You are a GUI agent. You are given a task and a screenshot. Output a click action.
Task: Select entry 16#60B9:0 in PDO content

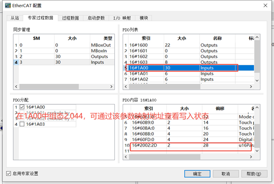(188, 122)
